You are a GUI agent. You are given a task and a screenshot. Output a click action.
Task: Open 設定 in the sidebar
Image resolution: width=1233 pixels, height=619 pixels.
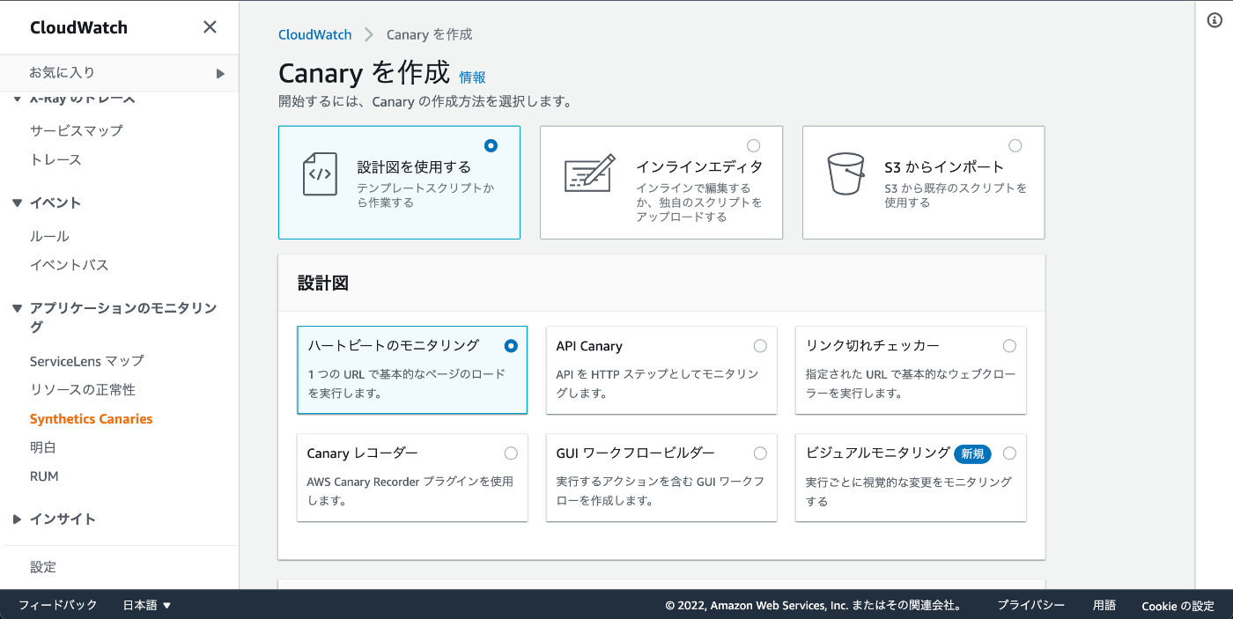coord(43,567)
